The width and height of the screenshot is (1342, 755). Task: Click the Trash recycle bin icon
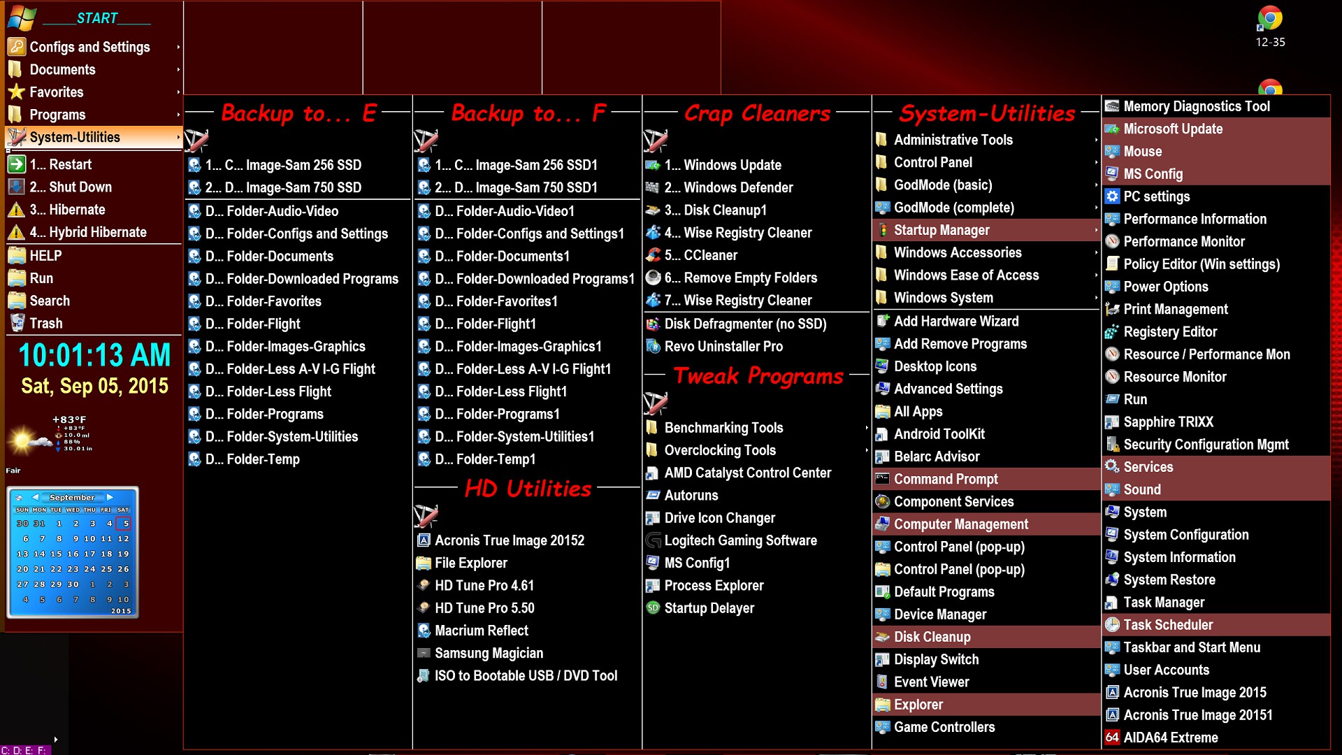click(17, 323)
